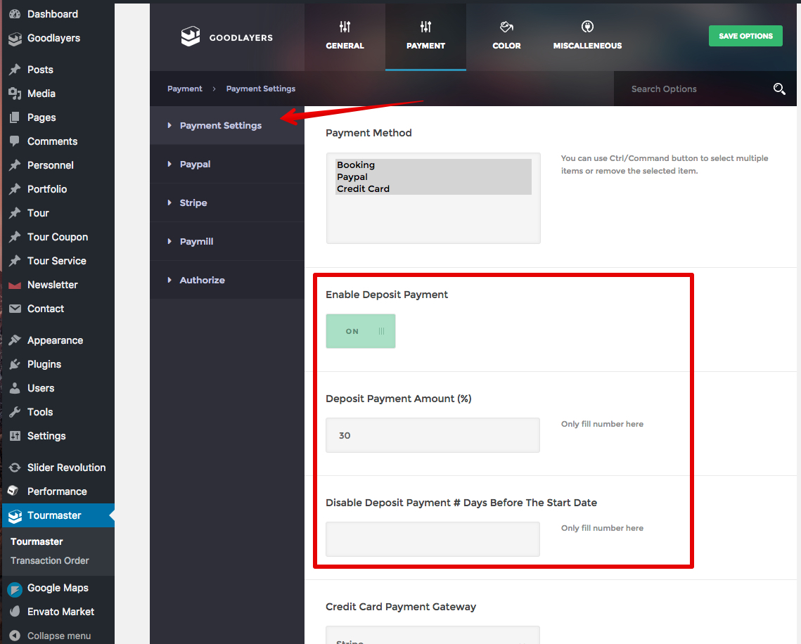Click the Goodlayers logo icon
The image size is (801, 644).
191,37
